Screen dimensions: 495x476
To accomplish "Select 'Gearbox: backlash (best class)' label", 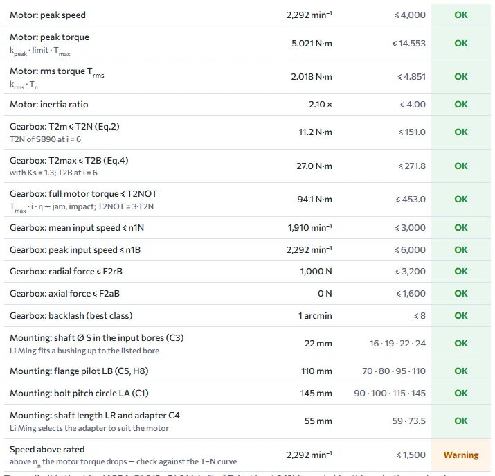I will point(71,316).
